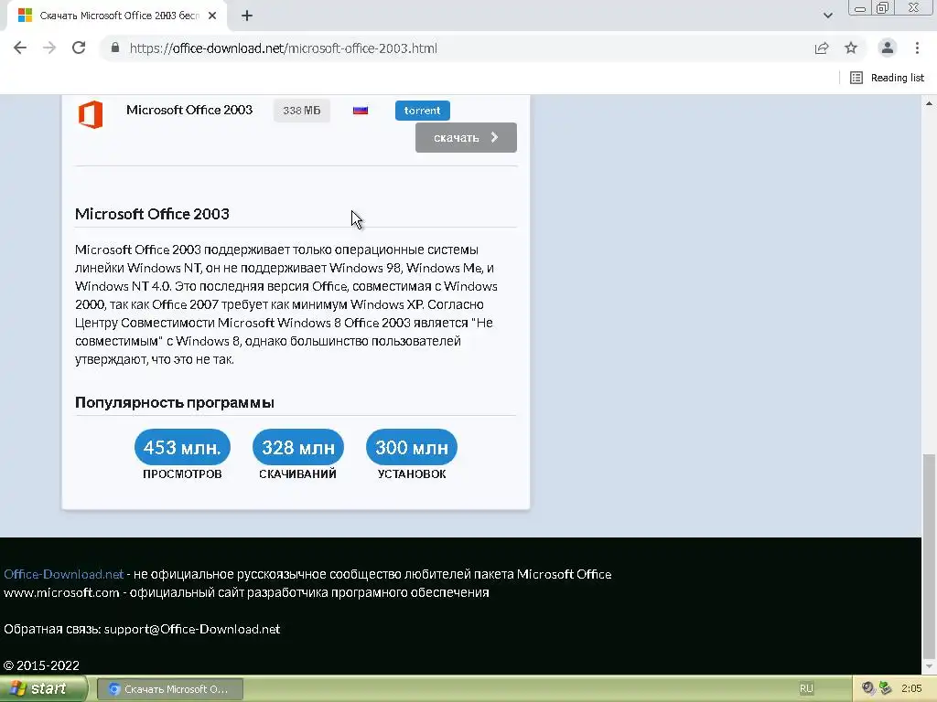Click the lock icon in address bar
937x702 pixels.
point(115,48)
